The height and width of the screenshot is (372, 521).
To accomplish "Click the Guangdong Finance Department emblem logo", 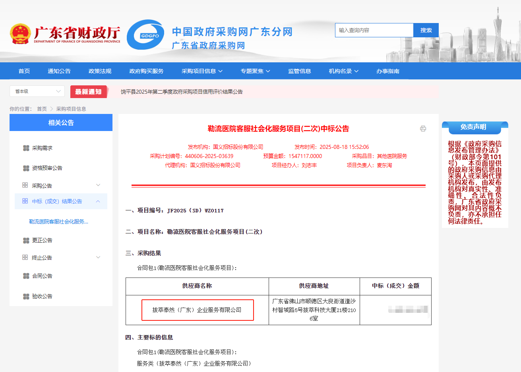I will tap(20, 34).
